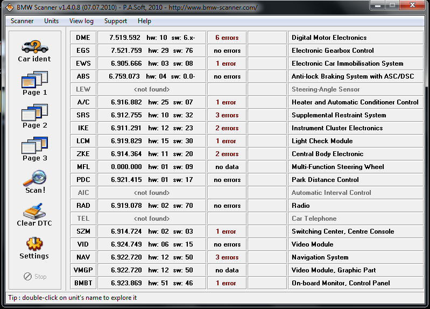Open the Units menu
This screenshot has width=430, height=309.
[x=52, y=21]
